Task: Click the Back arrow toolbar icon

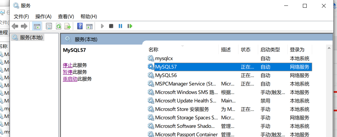Action: tap(15, 26)
